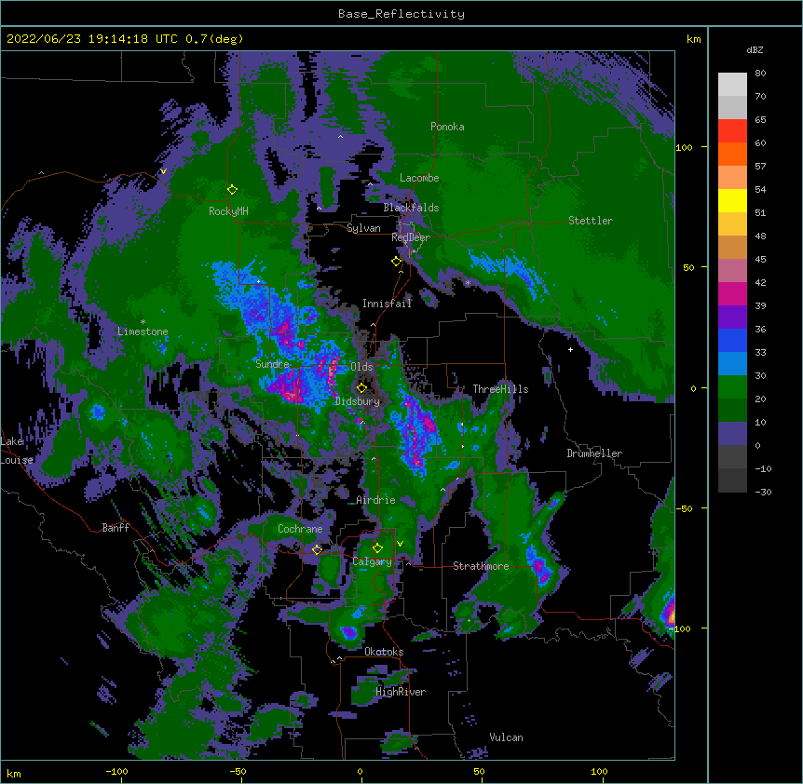Click the Blackfalds city label

[x=411, y=208]
